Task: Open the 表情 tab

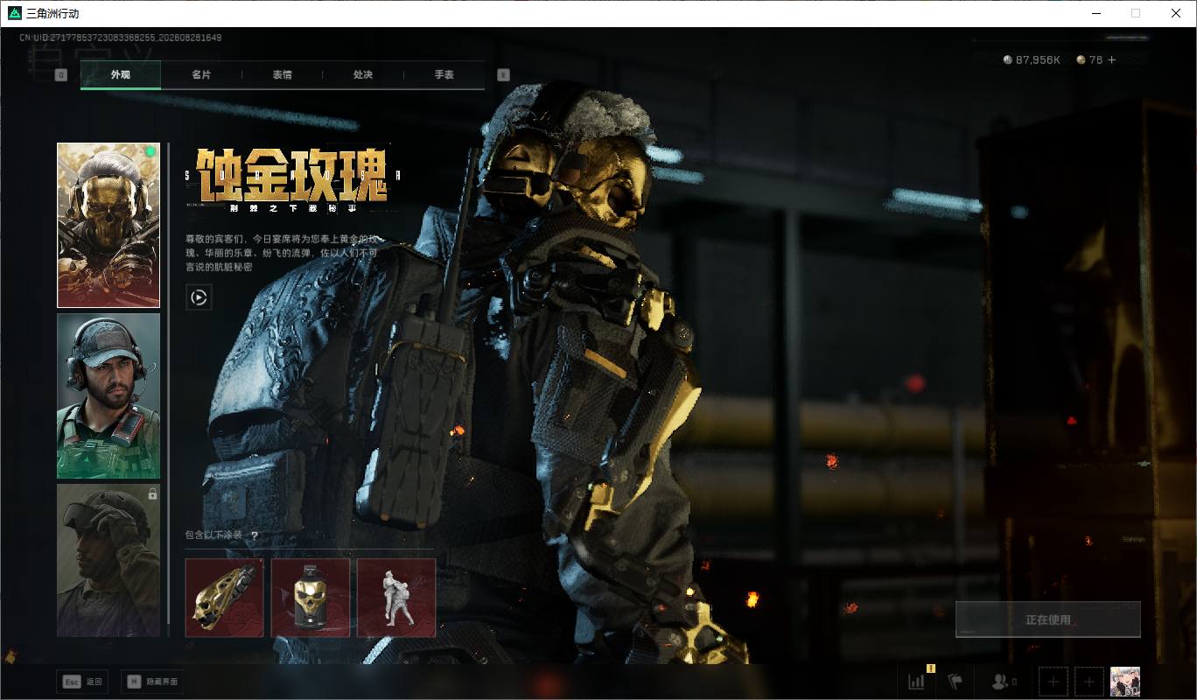Action: tap(282, 75)
